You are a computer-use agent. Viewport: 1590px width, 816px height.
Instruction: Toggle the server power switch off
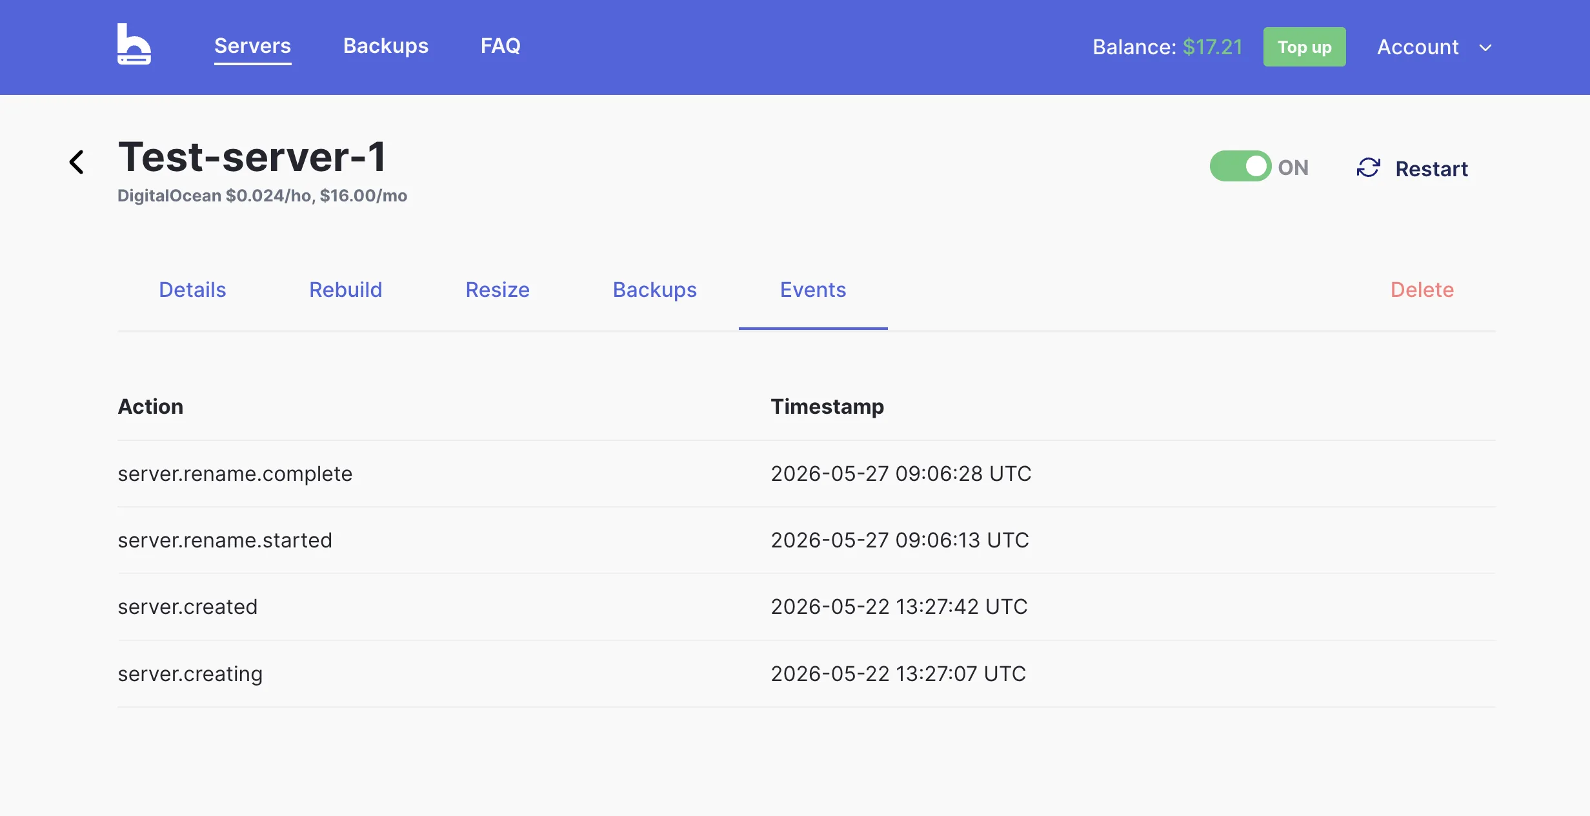pos(1240,167)
